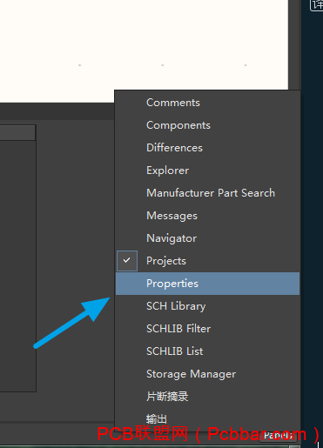Choose the 输出 panel entry
323x448 pixels.
point(207,419)
